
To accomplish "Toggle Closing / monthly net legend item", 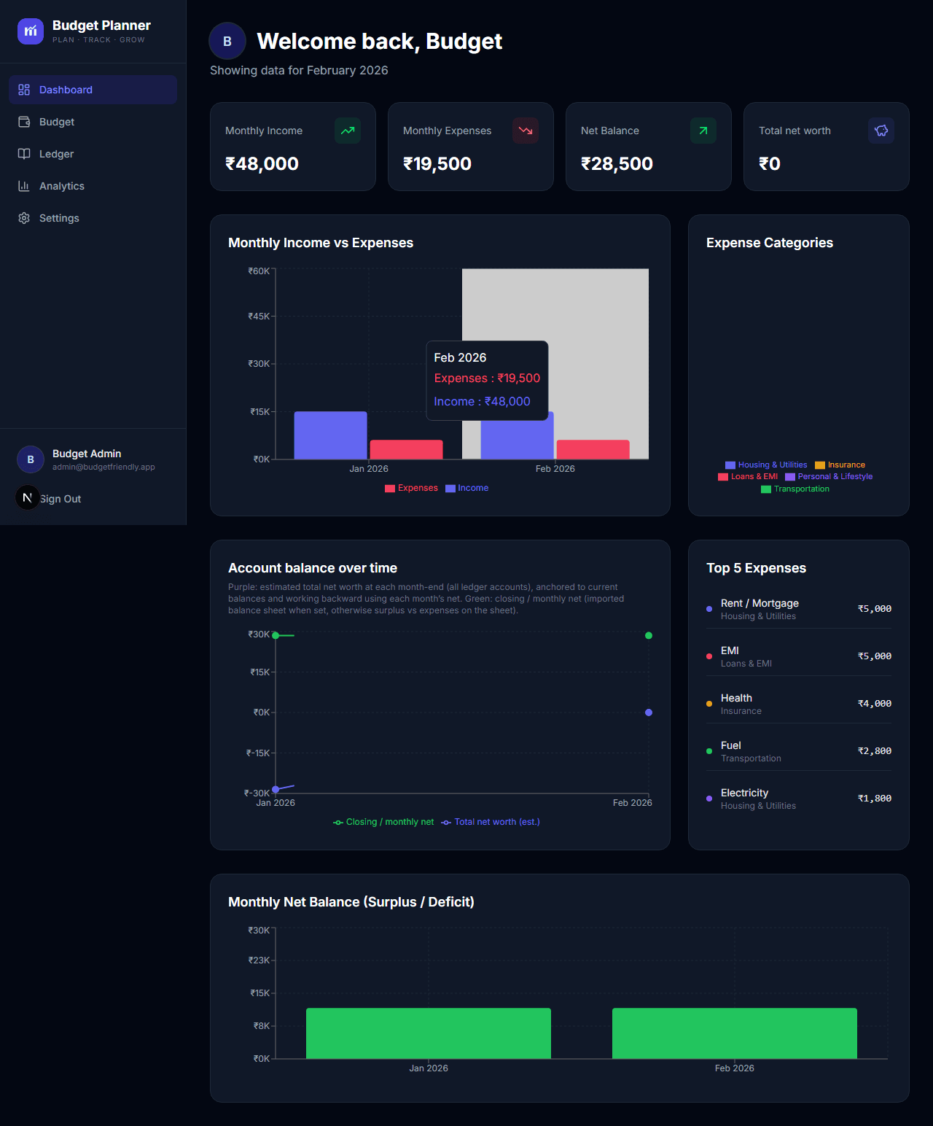I will [383, 822].
